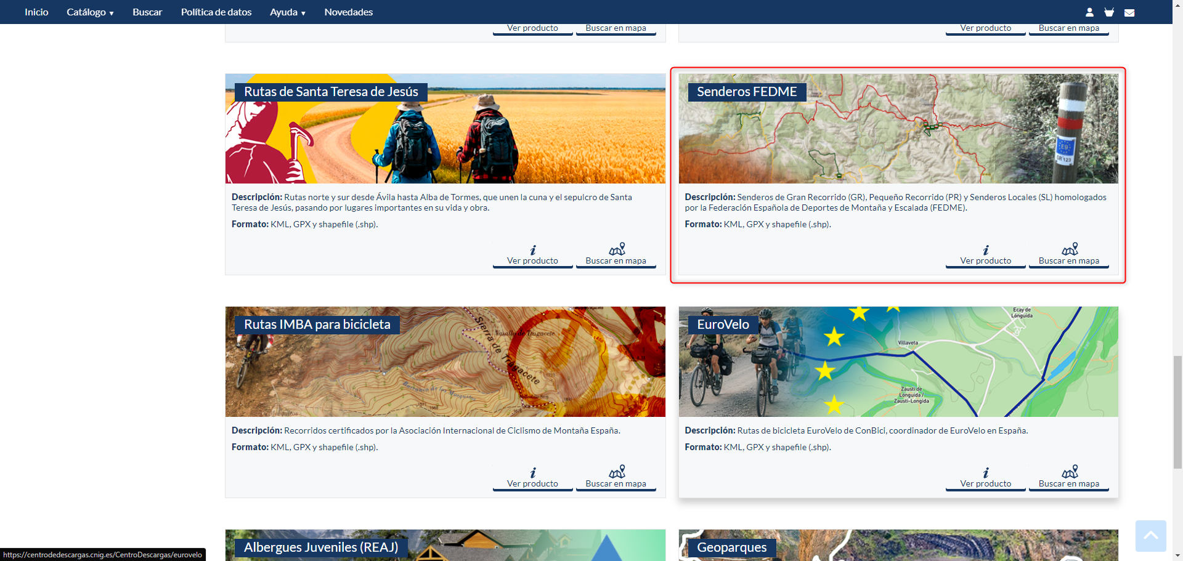
Task: Select Buscar in the navigation bar
Action: click(147, 12)
